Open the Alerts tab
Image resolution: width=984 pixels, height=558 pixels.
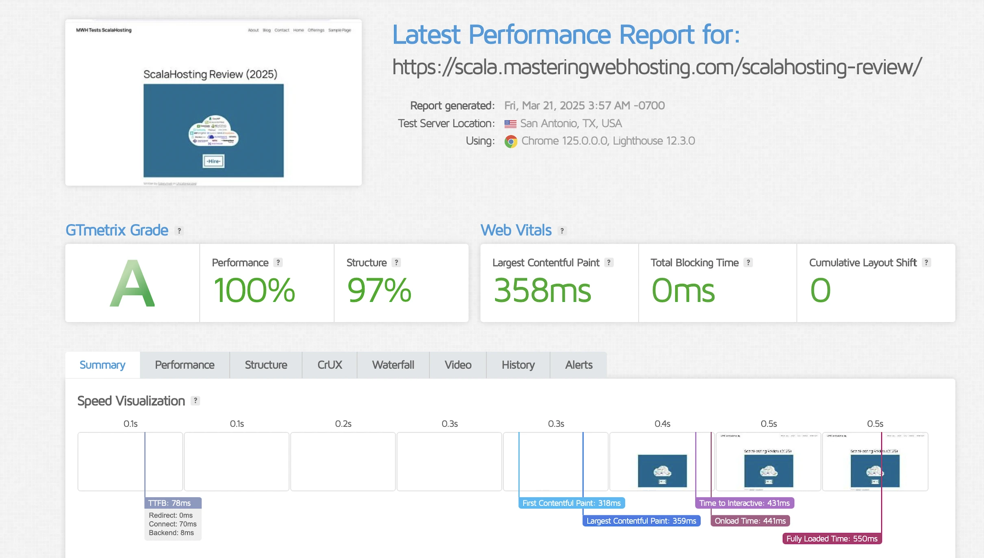(579, 365)
